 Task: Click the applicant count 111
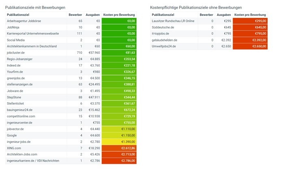click(80, 34)
